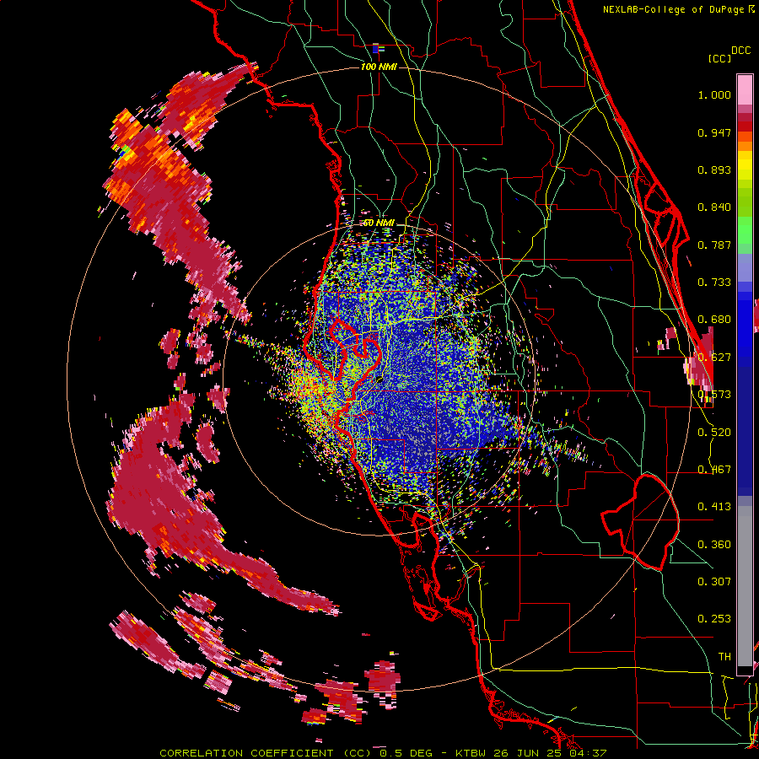This screenshot has width=759, height=759.
Task: Select the 0.947 color scale value
Action: [714, 132]
